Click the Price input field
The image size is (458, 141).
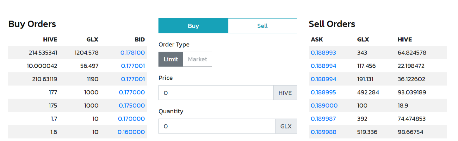(x=216, y=93)
